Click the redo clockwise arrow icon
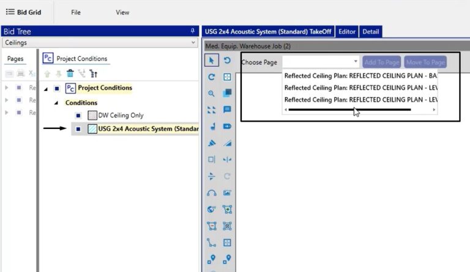Screen dimensions: 470x272 tap(211, 77)
